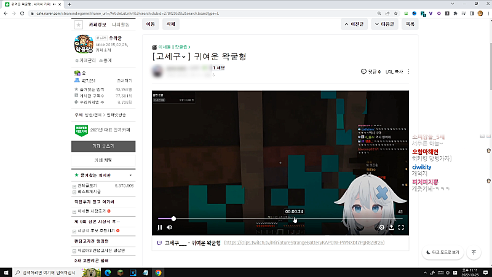Open the 통계 statistics link
This screenshot has width=492, height=277.
[x=105, y=60]
